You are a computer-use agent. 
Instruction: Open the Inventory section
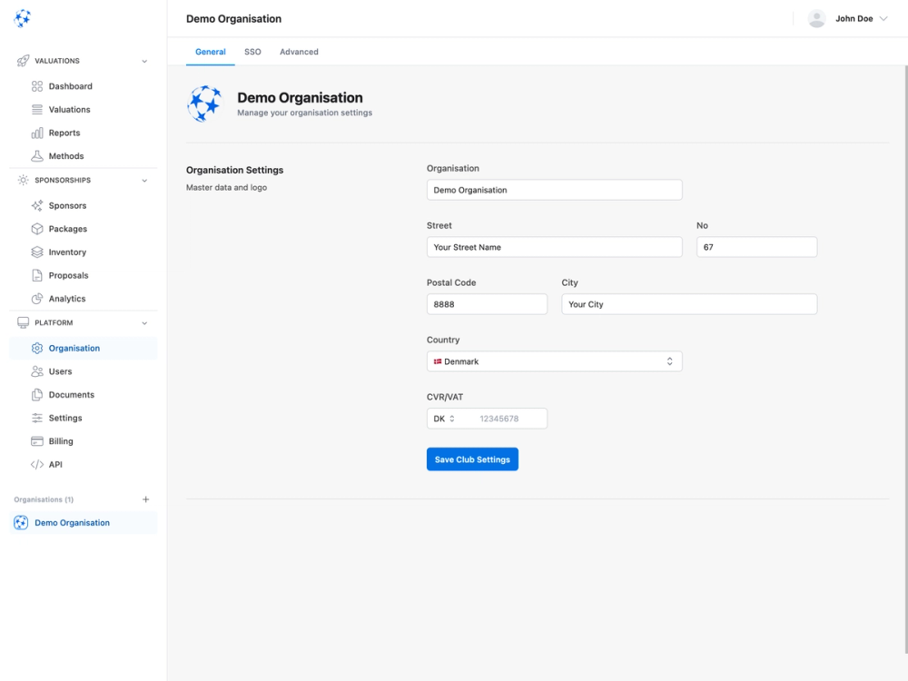(36, 252)
